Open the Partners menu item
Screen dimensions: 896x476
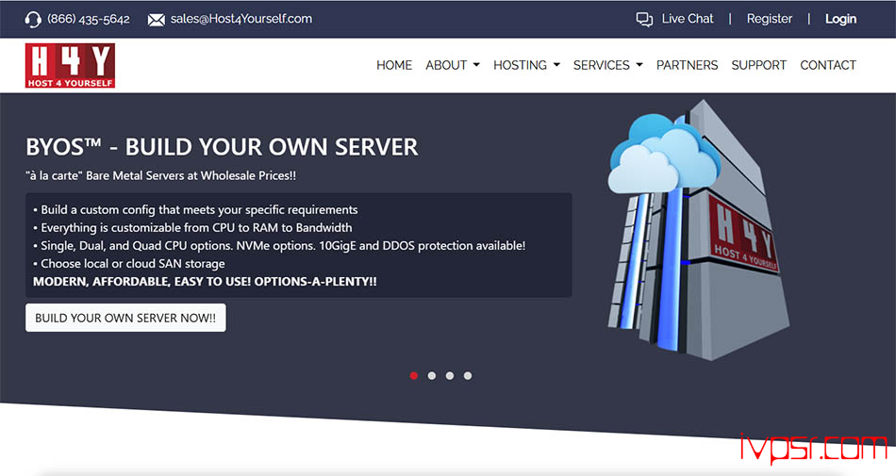tap(687, 65)
